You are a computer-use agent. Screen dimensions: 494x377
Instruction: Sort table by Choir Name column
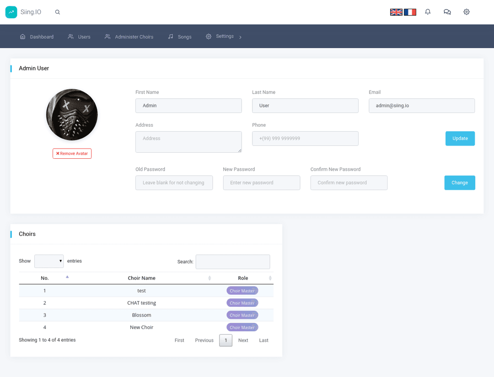coord(141,278)
